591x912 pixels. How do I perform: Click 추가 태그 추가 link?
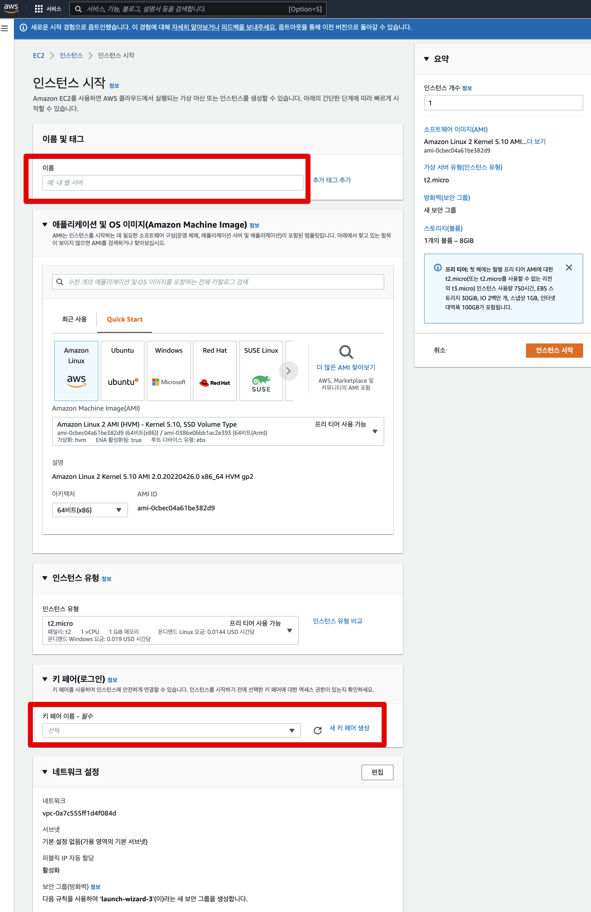(x=332, y=180)
